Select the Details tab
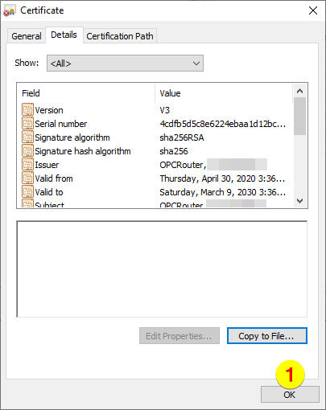326x410 pixels. pos(64,35)
